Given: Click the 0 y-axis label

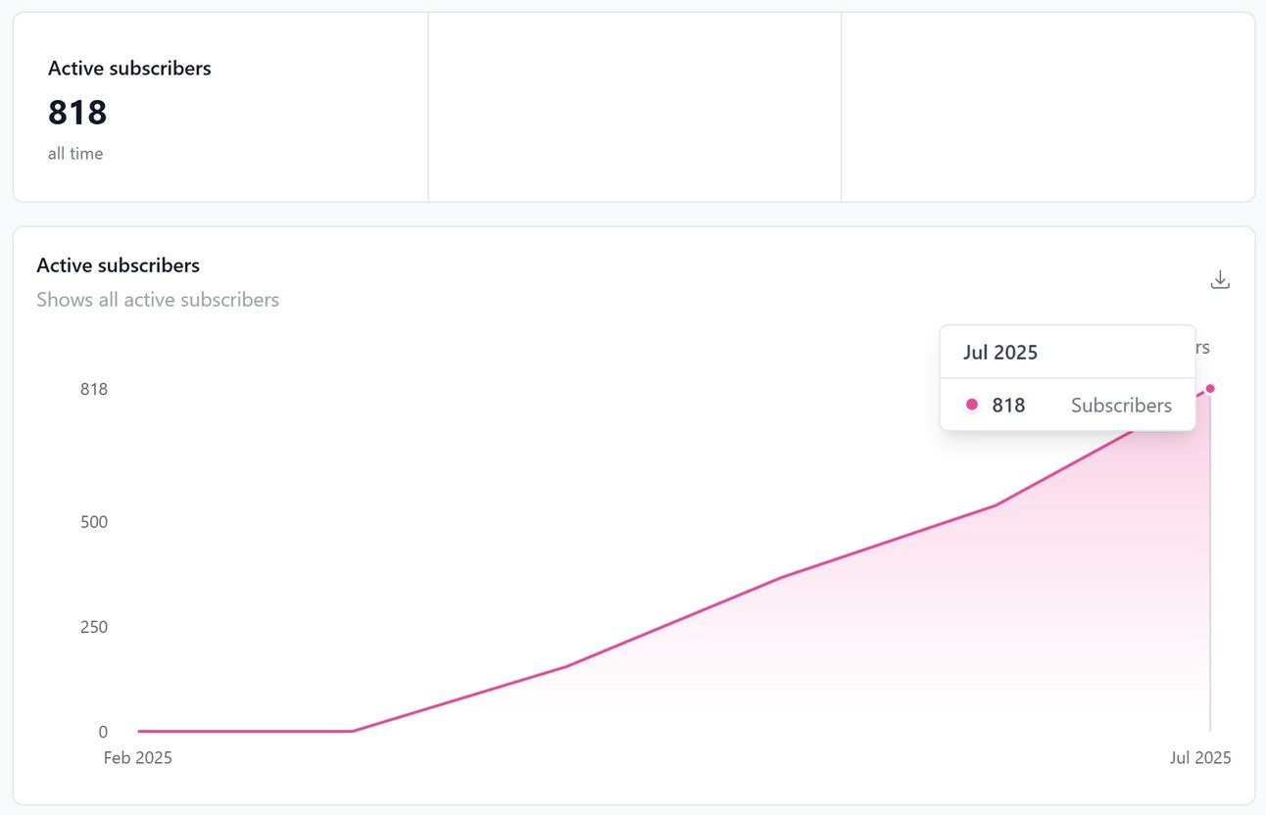Looking at the screenshot, I should pyautogui.click(x=103, y=732).
